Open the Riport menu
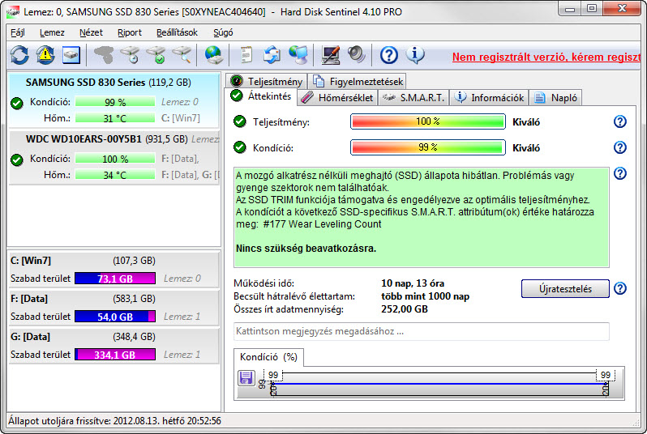The image size is (647, 434). coord(129,32)
